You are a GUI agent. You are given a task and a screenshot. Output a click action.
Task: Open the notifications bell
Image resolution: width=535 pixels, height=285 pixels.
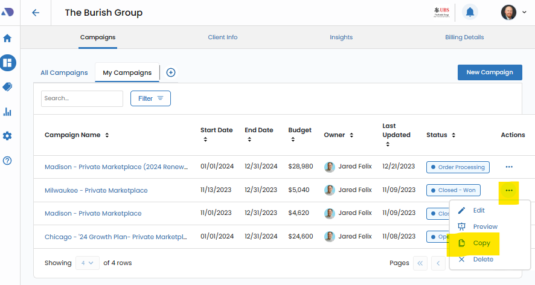click(x=470, y=12)
